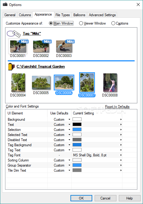Viewport: 143px width, 204px height.
Task: Click the Cancel button
Action: (x=105, y=198)
